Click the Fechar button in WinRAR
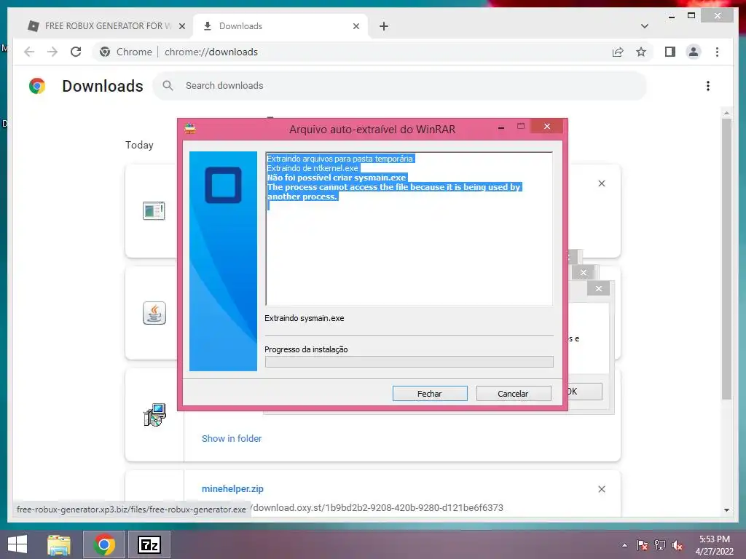 [430, 394]
